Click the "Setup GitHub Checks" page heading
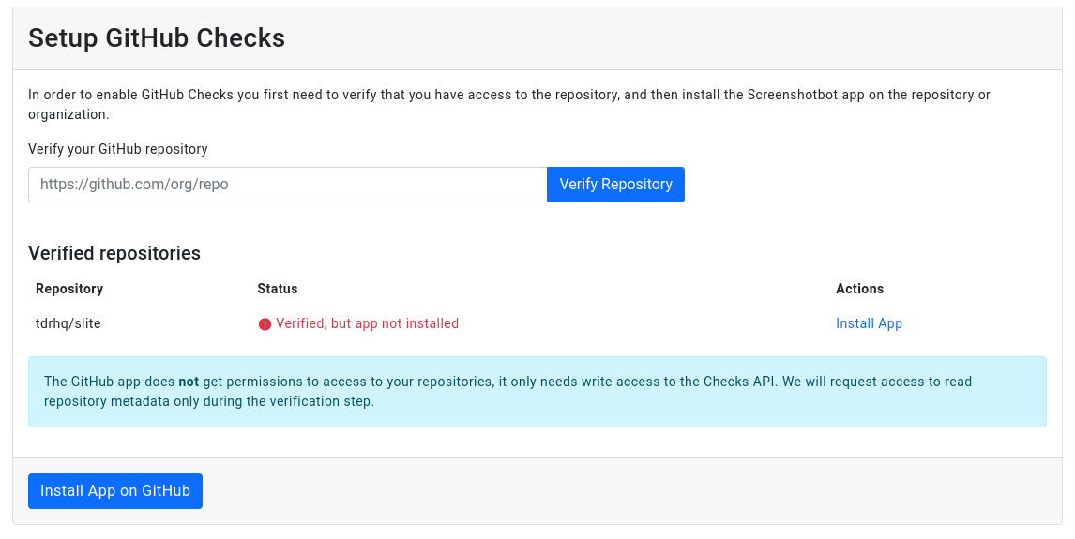 pos(157,38)
